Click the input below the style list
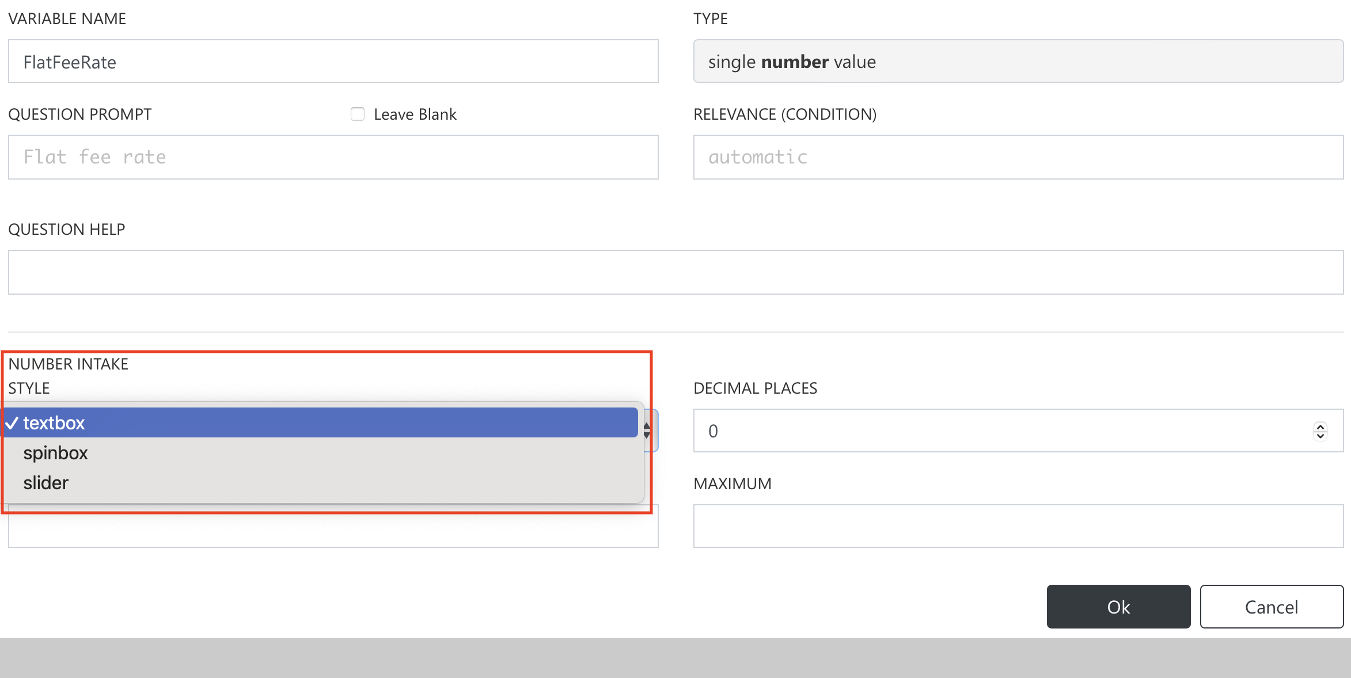 point(333,531)
